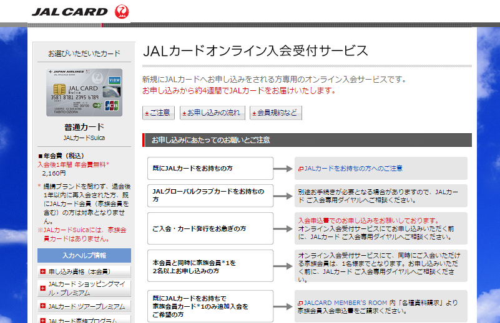Expand JALカード ショッピングマイル・プレミアム help item
500x323 pixels.
point(84,288)
